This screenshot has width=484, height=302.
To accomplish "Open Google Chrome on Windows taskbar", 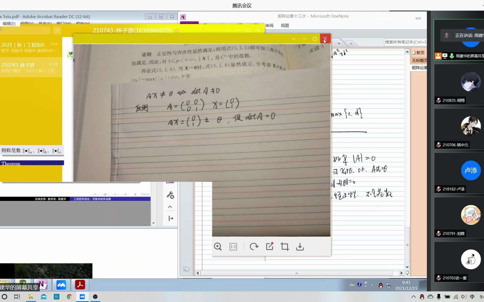I will click(x=69, y=297).
